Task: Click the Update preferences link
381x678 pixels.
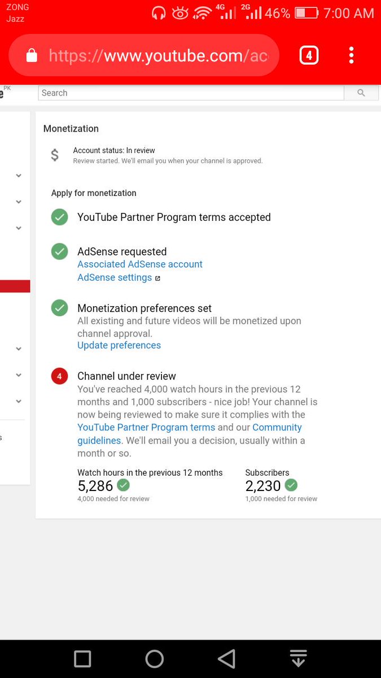Action: pos(119,345)
